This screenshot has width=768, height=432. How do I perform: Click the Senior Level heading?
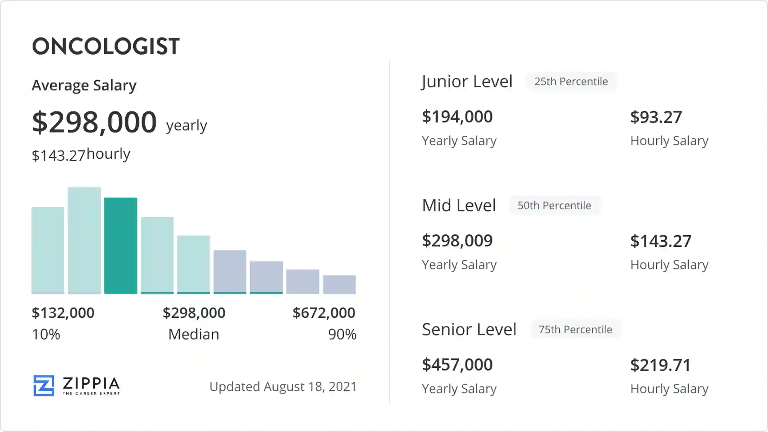point(469,329)
